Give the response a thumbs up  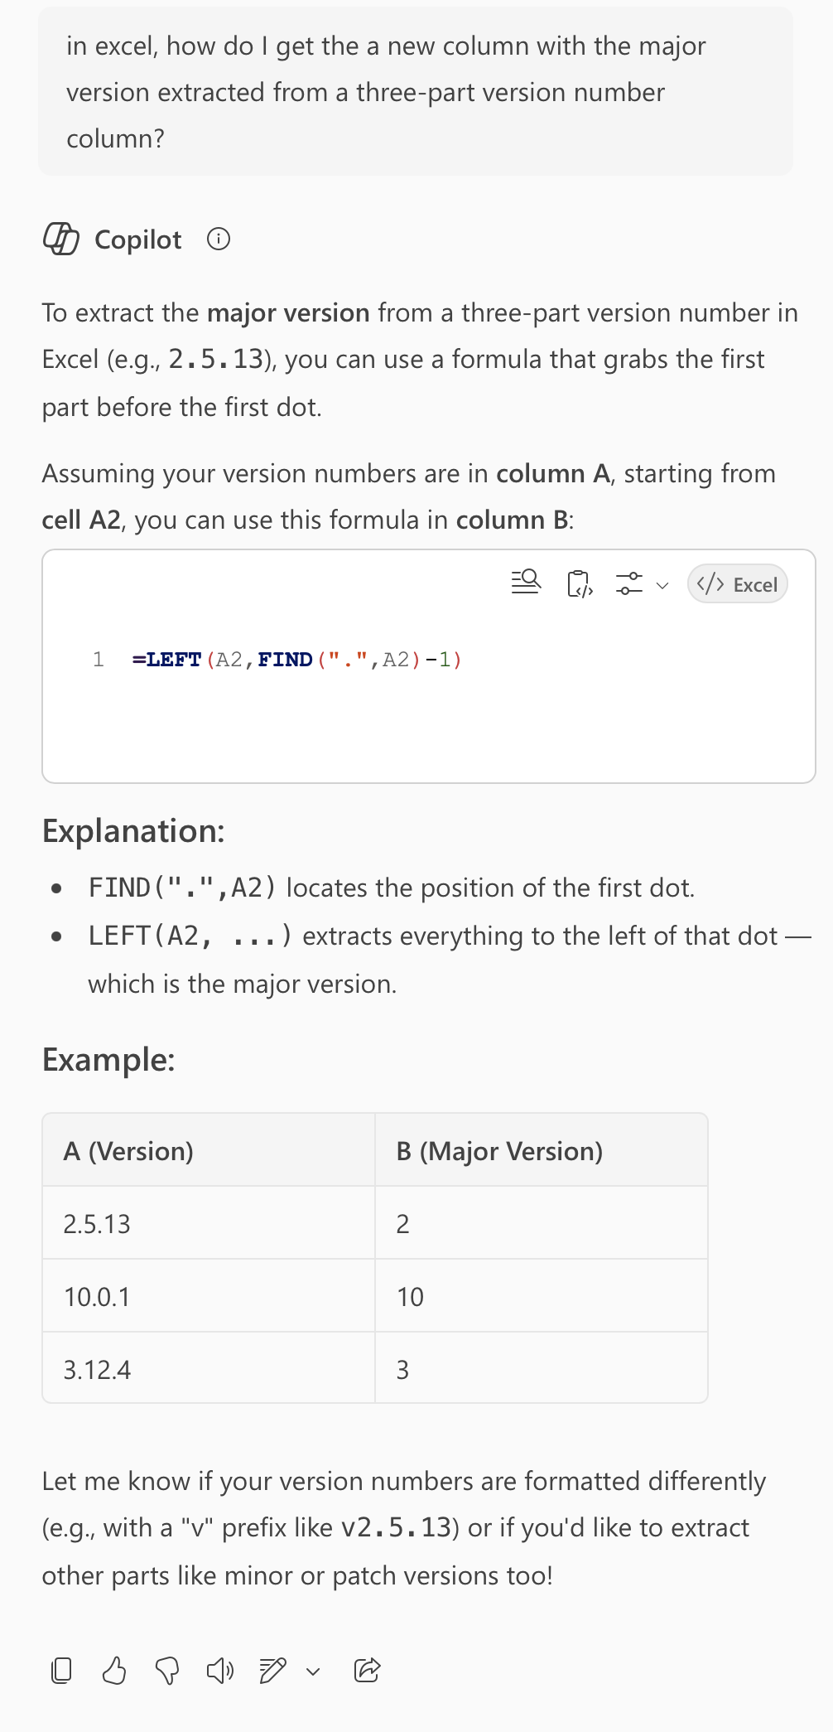click(x=115, y=1672)
